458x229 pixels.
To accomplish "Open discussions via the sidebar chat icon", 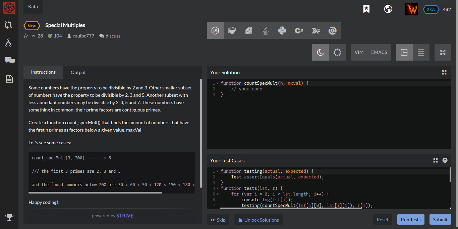I will click(x=9, y=61).
